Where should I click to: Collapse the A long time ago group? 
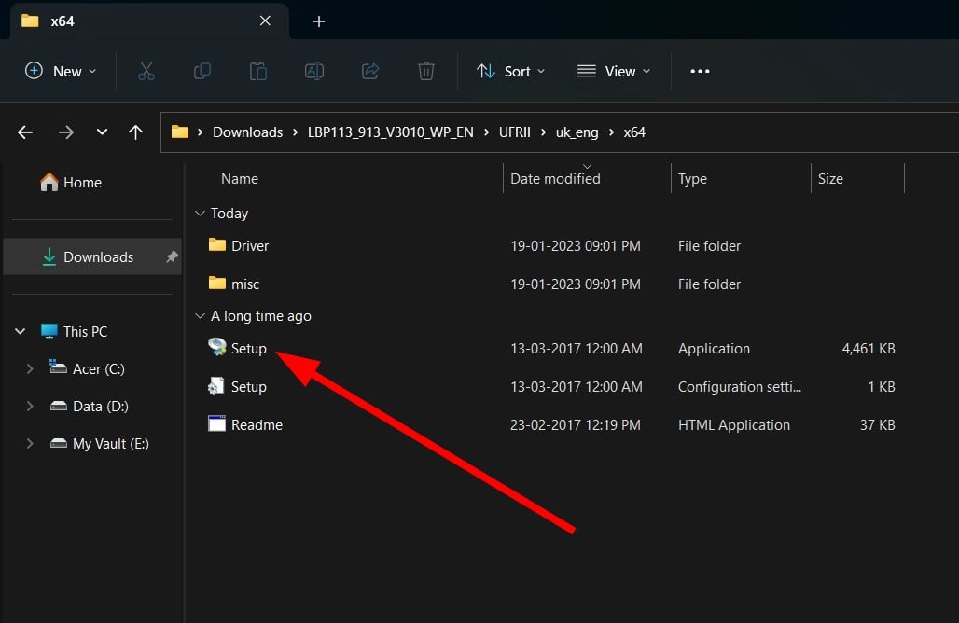[200, 315]
